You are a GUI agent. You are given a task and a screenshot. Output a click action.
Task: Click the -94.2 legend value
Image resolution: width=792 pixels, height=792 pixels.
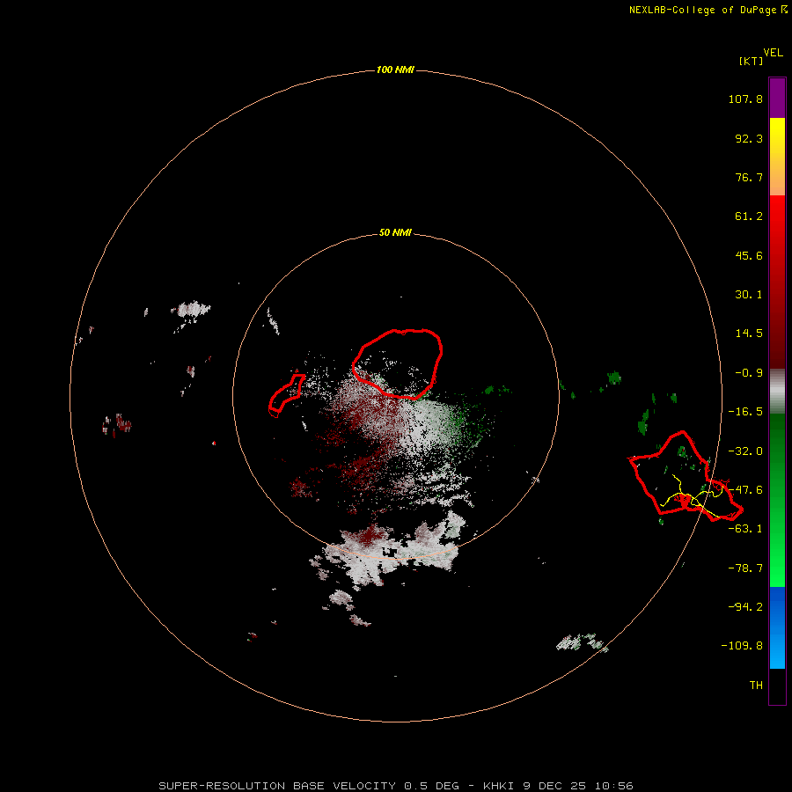pos(745,606)
